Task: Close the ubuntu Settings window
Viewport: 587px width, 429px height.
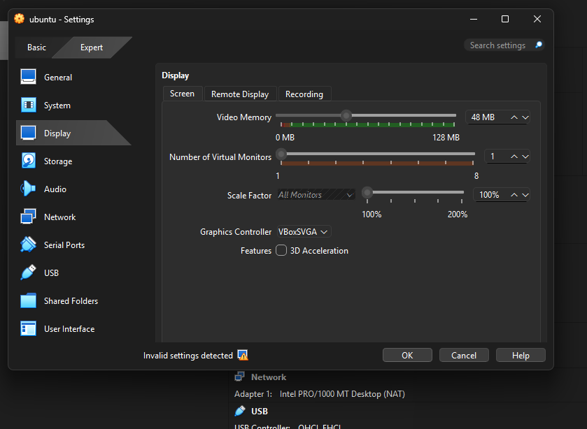Action: click(x=537, y=19)
